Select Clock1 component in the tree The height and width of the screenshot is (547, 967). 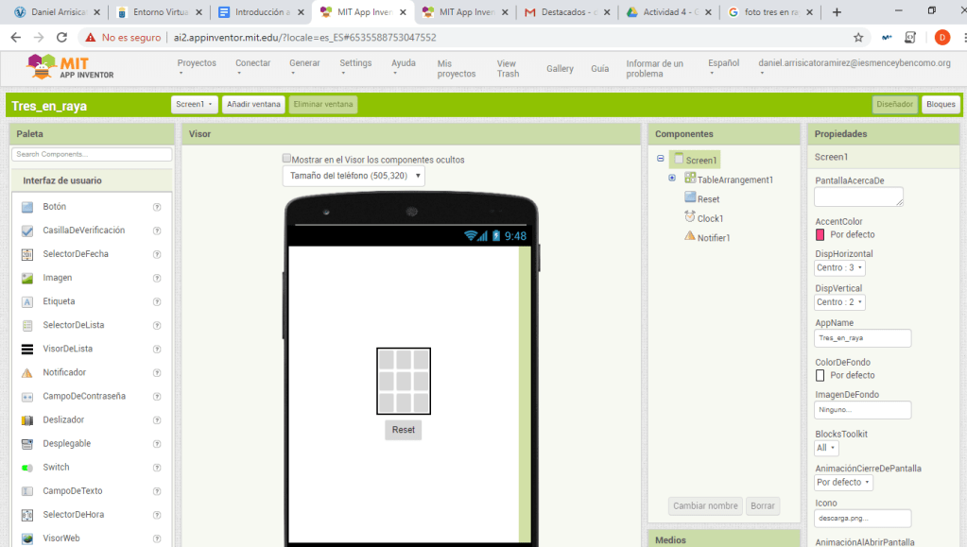(709, 218)
